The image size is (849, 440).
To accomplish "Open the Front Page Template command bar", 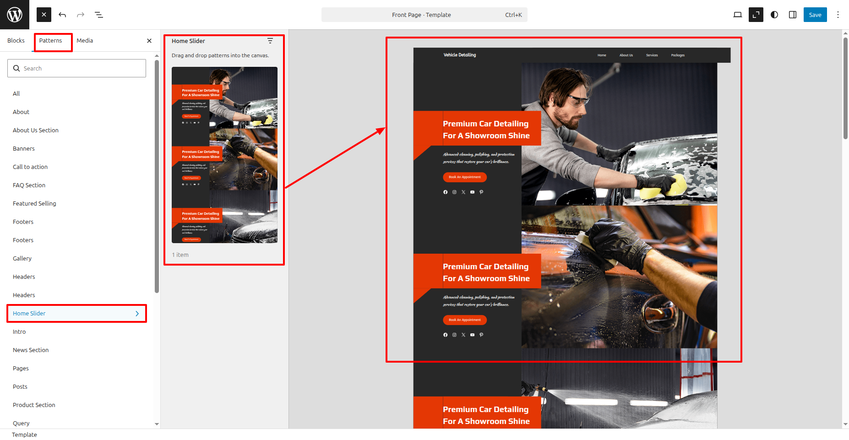I will [x=424, y=15].
